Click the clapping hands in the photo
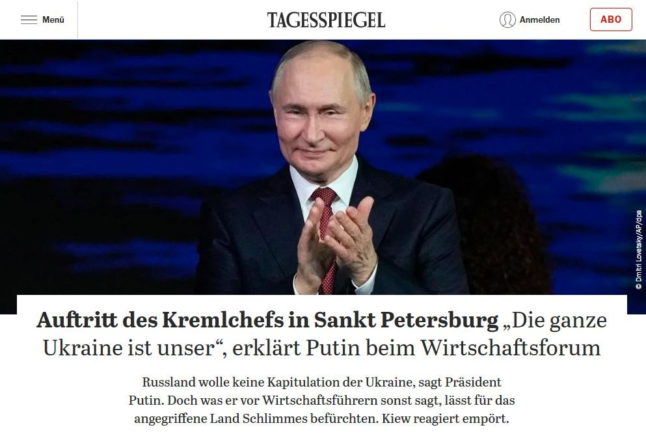The image size is (646, 445). 336,243
